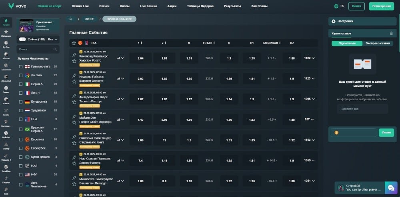Check the НХЛ checkbox
The image size is (400, 197).
21,166
